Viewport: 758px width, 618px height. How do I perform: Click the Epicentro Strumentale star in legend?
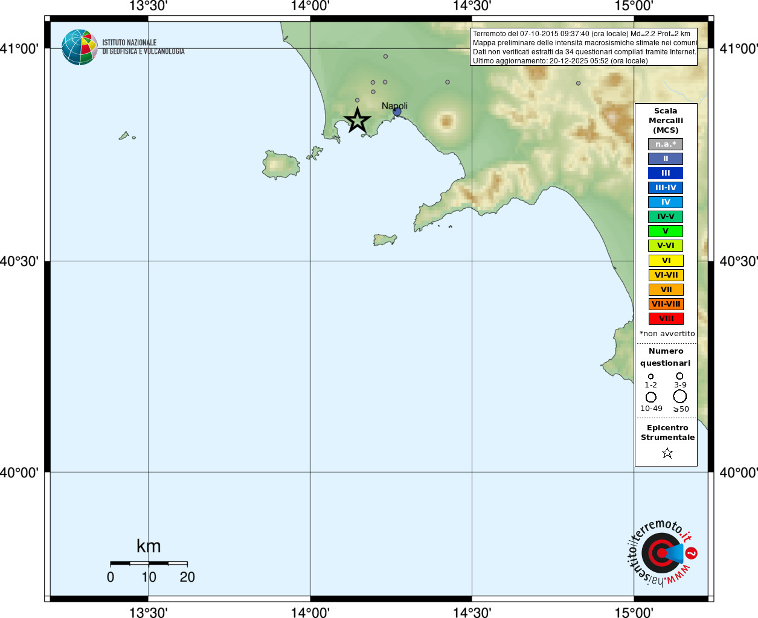tap(667, 453)
